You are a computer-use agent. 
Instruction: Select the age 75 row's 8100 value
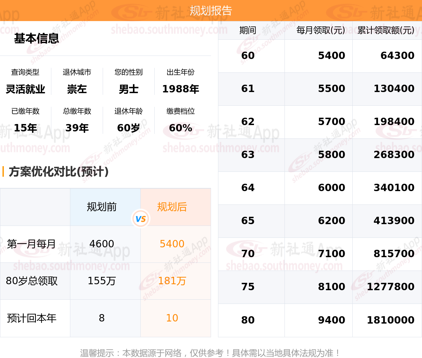[332, 287]
